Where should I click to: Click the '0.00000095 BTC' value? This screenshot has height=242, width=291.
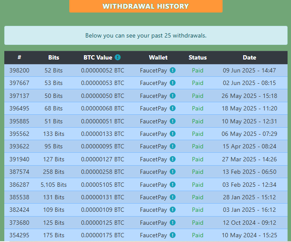[102, 146]
